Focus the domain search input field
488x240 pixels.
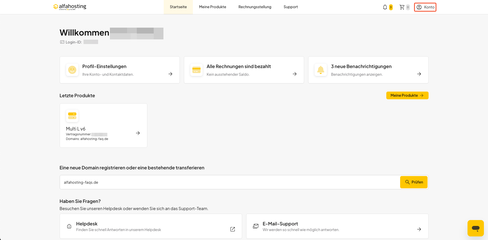coord(230,182)
